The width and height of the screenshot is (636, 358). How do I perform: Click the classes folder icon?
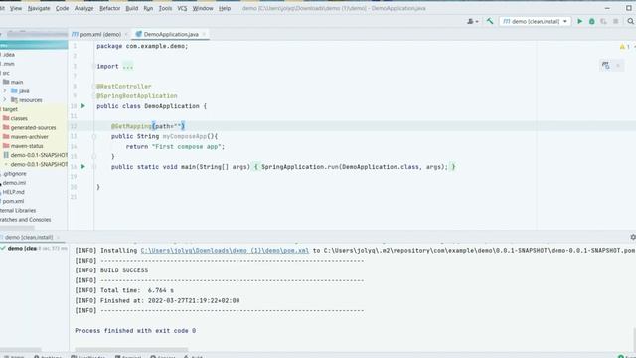[6, 118]
